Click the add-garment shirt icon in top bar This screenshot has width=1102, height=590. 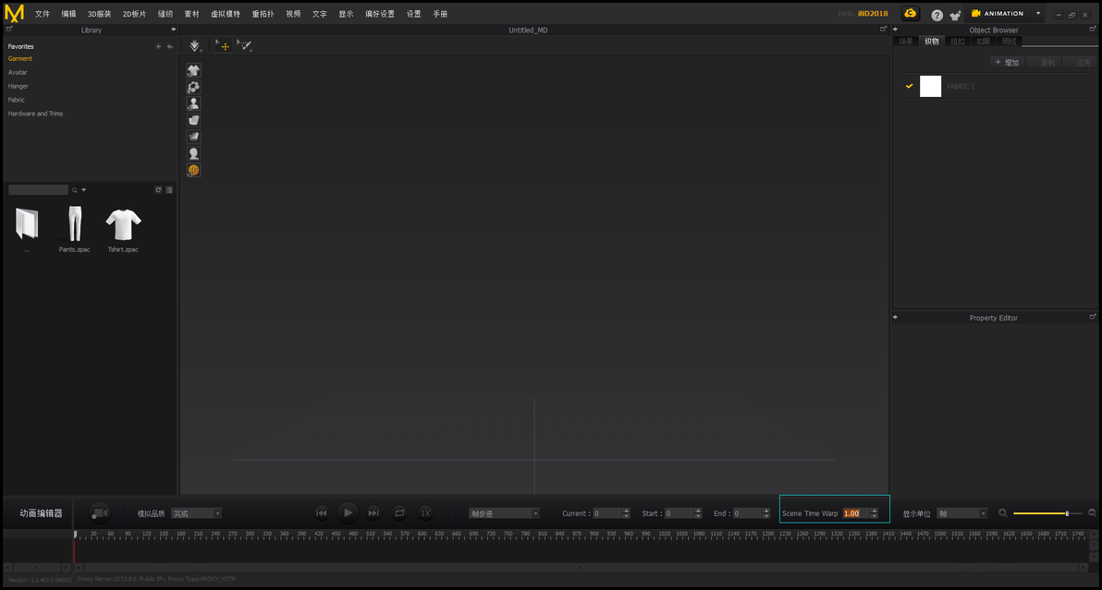tap(955, 15)
